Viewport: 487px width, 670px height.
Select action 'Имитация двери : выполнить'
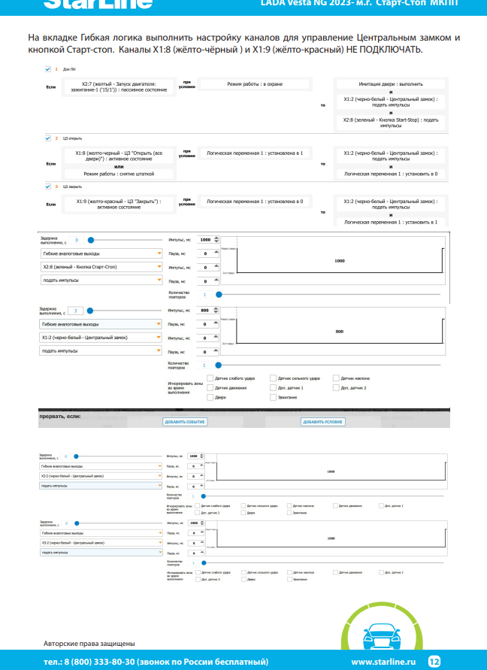391,84
